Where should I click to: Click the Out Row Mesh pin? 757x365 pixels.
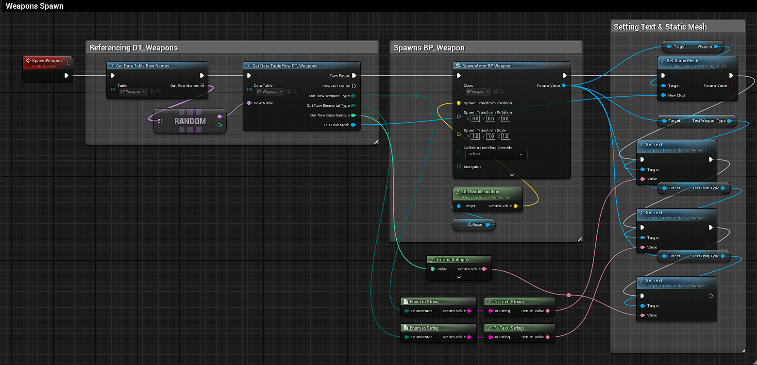(x=353, y=125)
